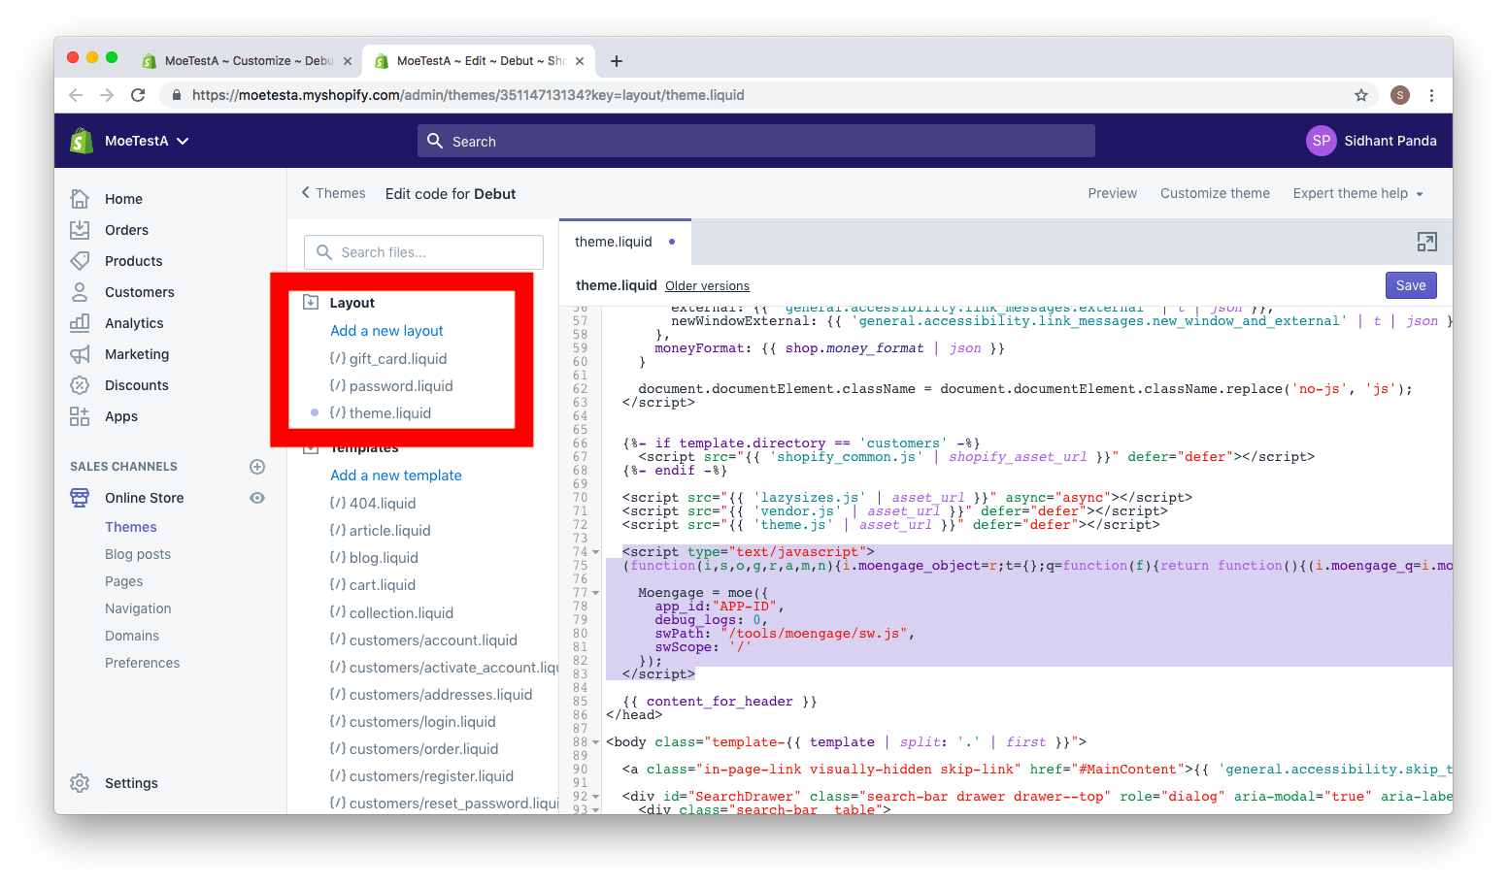The height and width of the screenshot is (886, 1507).
Task: Open Customers section
Action: [139, 292]
